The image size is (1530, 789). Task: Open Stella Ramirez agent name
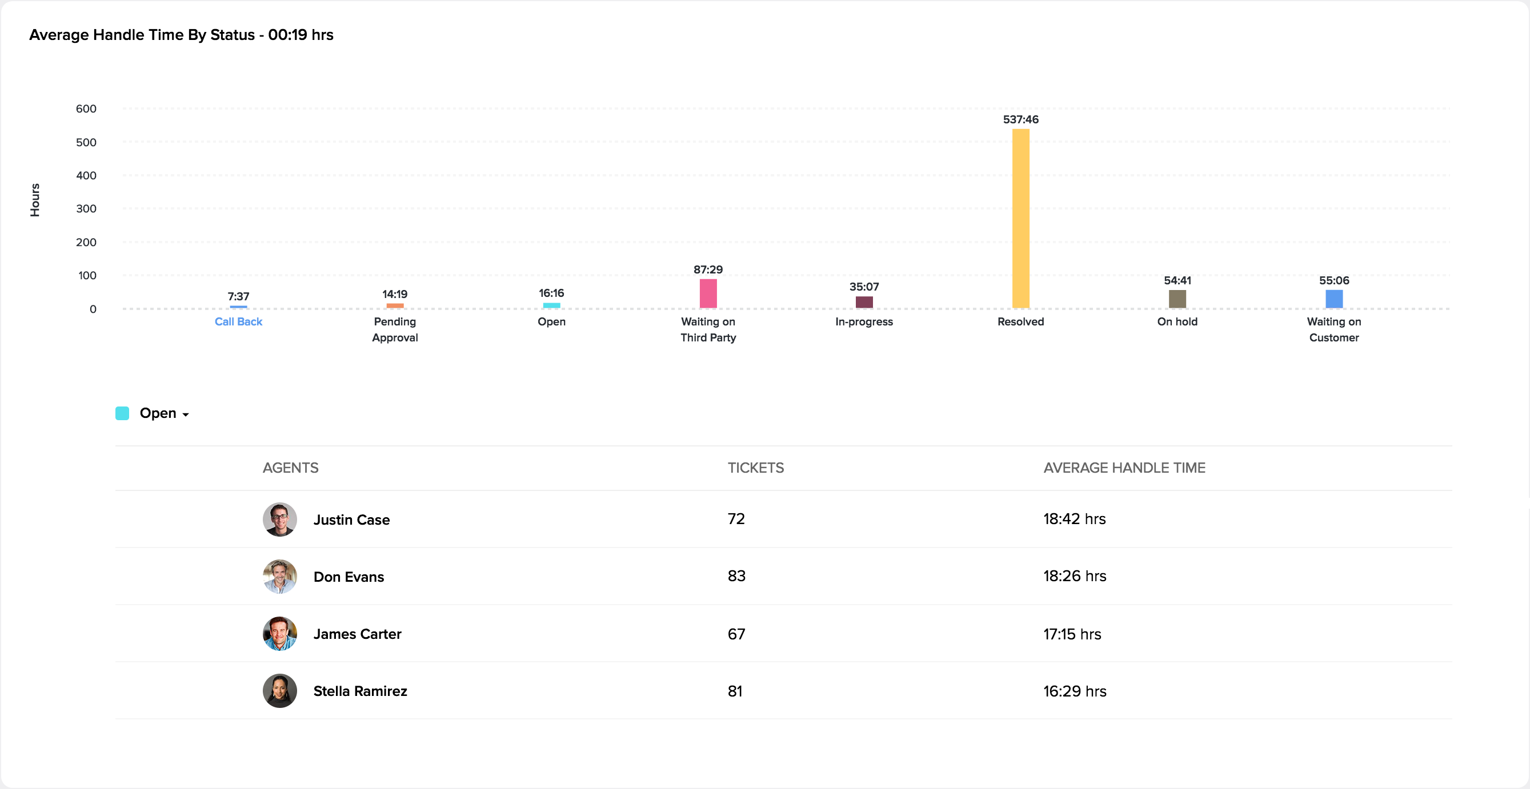point(360,691)
